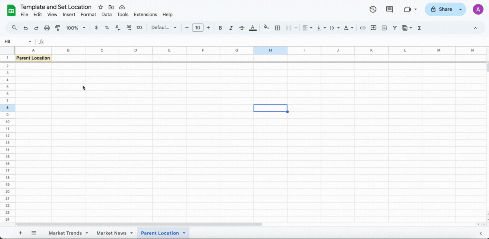The height and width of the screenshot is (239, 489).
Task: Open text wrapping dropdown
Action: click(x=335, y=28)
